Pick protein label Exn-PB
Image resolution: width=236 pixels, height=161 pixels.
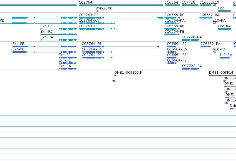[x=65, y=55]
